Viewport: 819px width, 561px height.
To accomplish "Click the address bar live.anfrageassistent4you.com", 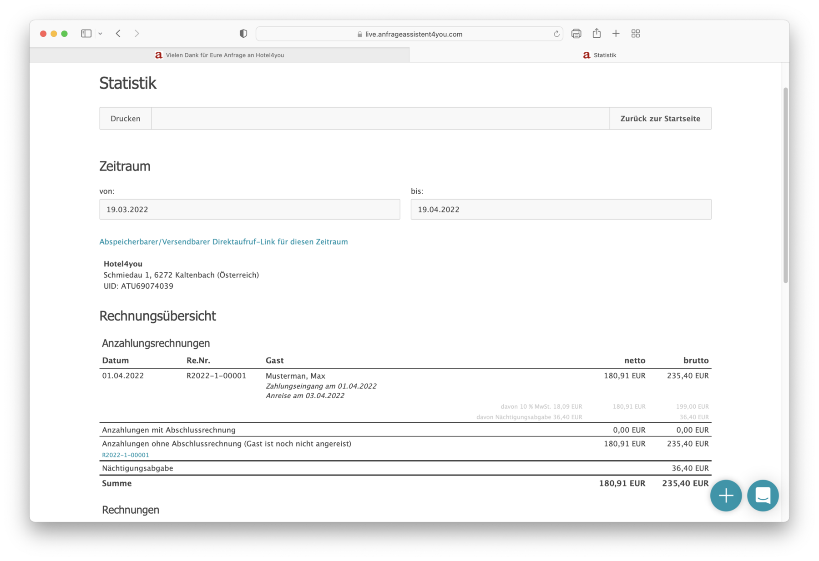I will [409, 34].
